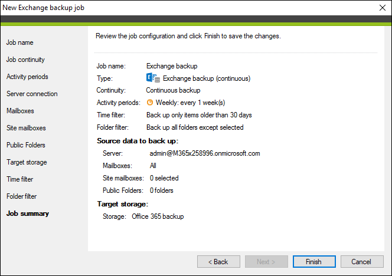Click the Exchange backup job name value
This screenshot has height=276, width=392.
172,66
